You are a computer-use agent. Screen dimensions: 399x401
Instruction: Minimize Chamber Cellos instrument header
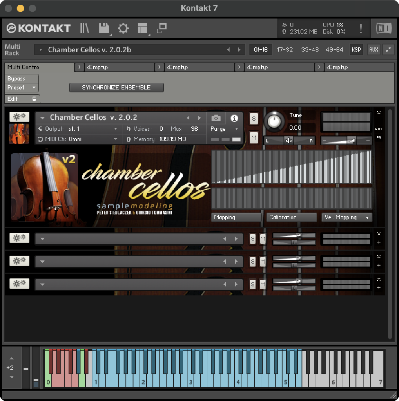point(379,121)
